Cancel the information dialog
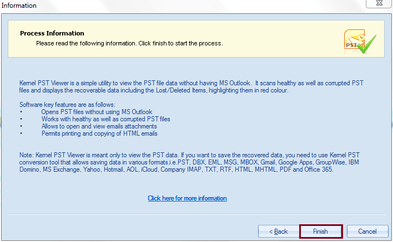 [367, 231]
